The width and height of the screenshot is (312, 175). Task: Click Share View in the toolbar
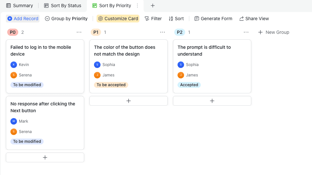(x=254, y=19)
